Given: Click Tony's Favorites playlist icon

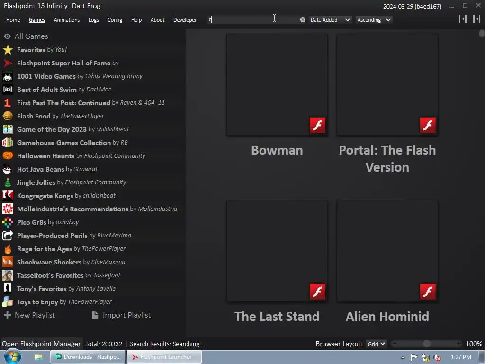Looking at the screenshot, I should point(8,289).
